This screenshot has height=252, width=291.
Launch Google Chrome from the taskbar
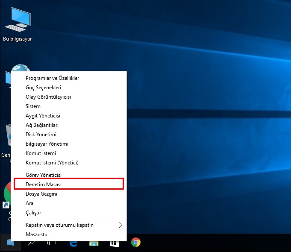136,243
